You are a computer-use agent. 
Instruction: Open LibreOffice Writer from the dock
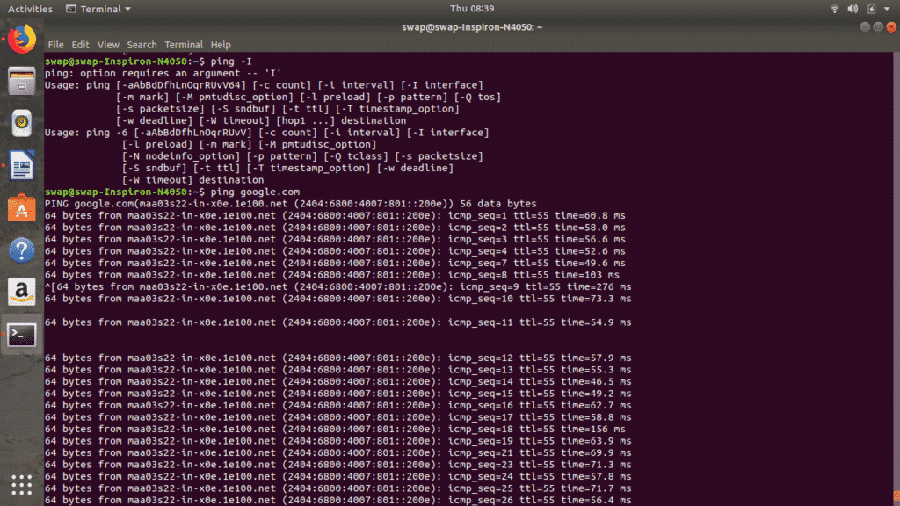pos(22,165)
